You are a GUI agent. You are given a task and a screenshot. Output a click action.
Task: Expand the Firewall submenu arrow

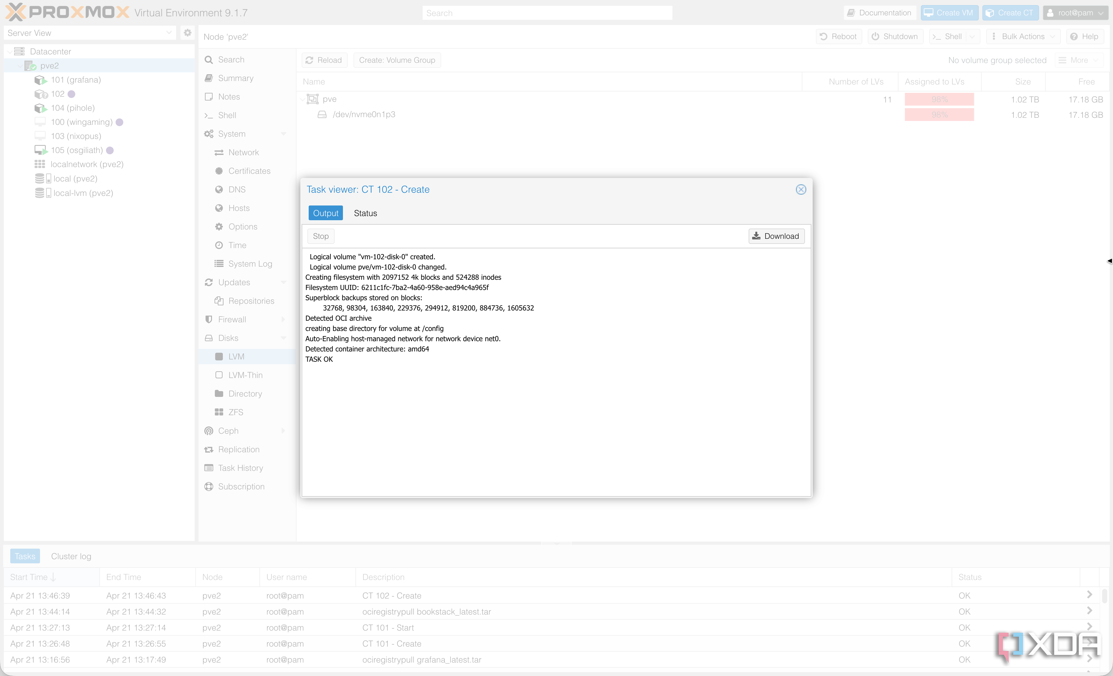coord(283,320)
